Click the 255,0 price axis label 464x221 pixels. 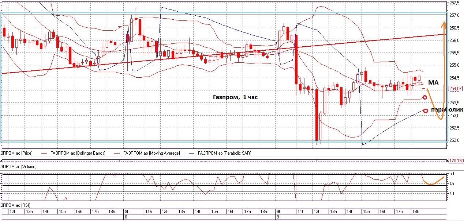click(x=454, y=66)
